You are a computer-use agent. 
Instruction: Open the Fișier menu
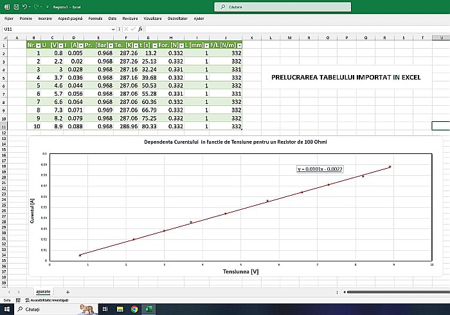(x=9, y=19)
